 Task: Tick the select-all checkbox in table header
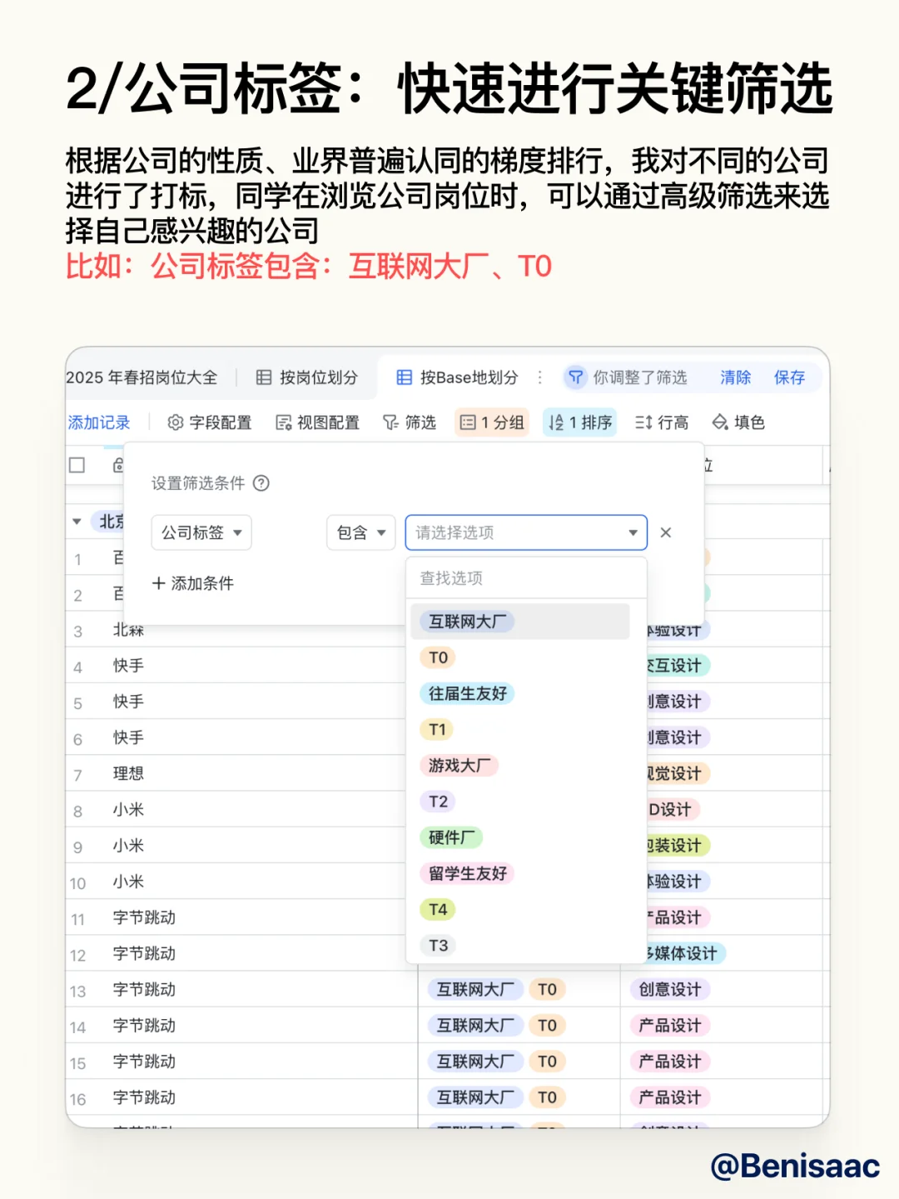pyautogui.click(x=77, y=465)
